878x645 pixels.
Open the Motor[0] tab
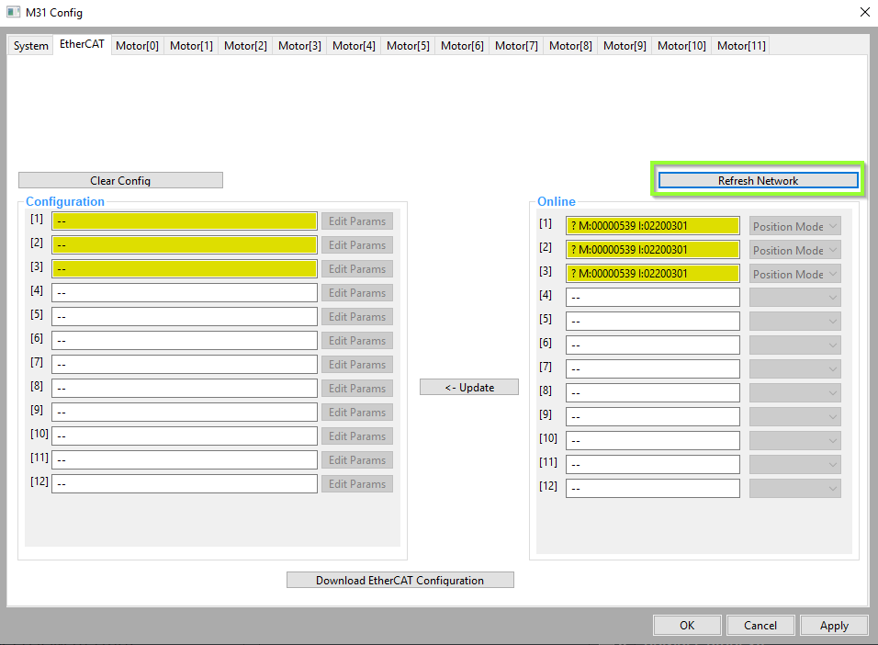[137, 45]
